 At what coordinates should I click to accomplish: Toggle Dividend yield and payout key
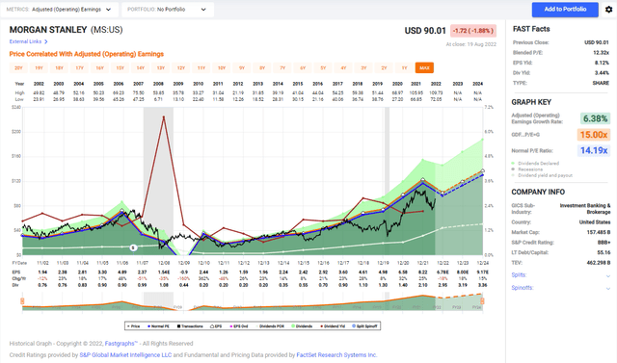(x=542, y=175)
